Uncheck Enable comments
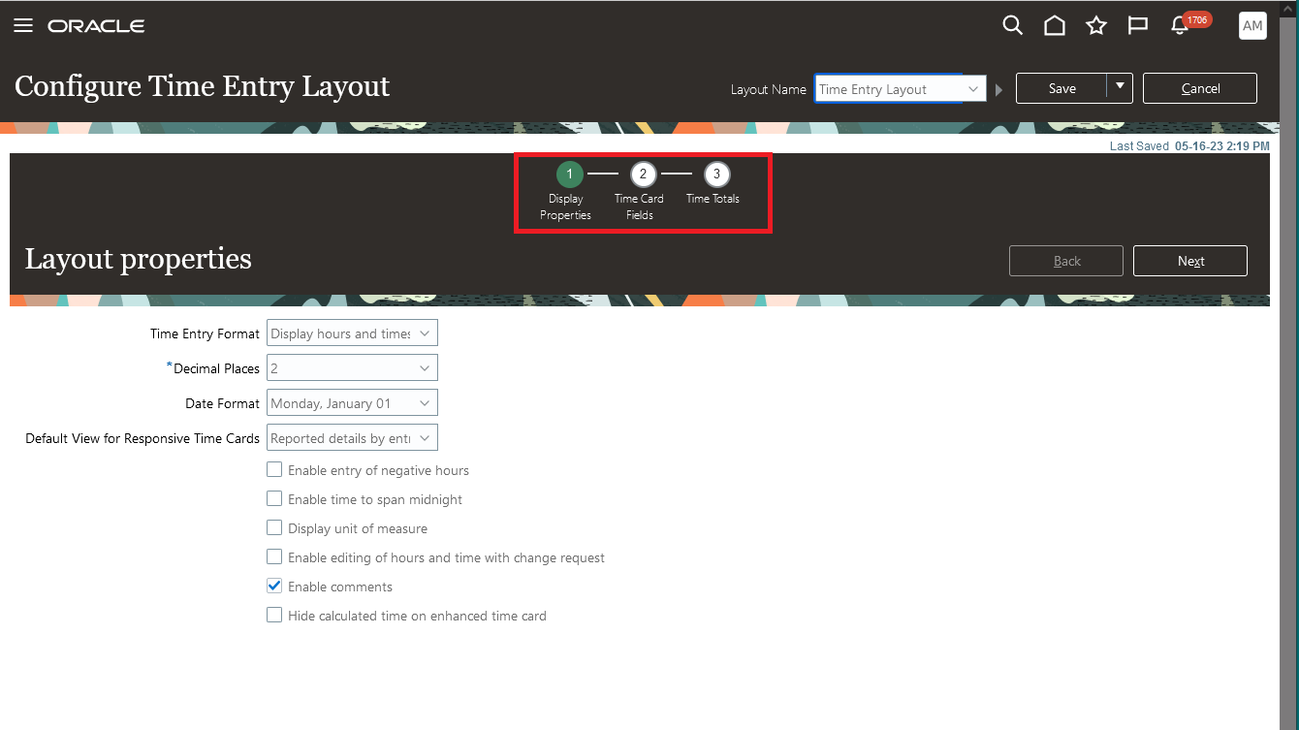 click(x=274, y=586)
